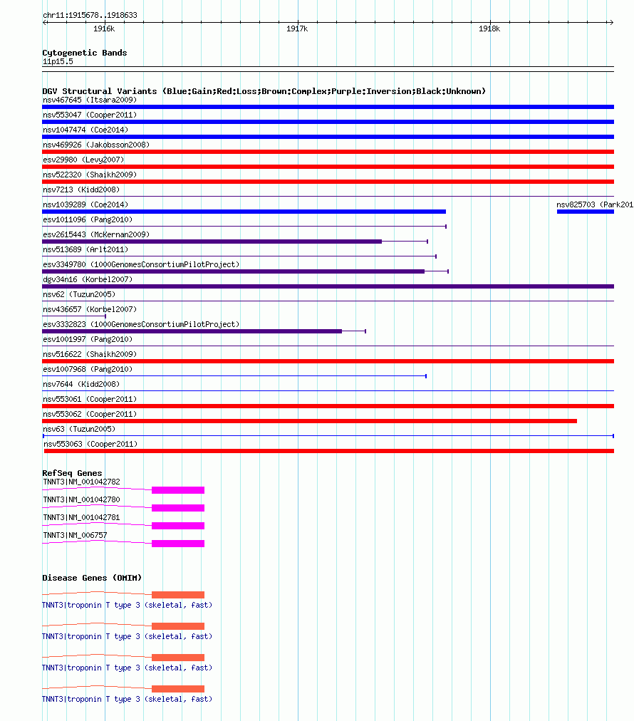Image resolution: width=634 pixels, height=721 pixels.
Task: Open the dgv34n16 (Korbel2007) variant label
Action: pos(88,279)
